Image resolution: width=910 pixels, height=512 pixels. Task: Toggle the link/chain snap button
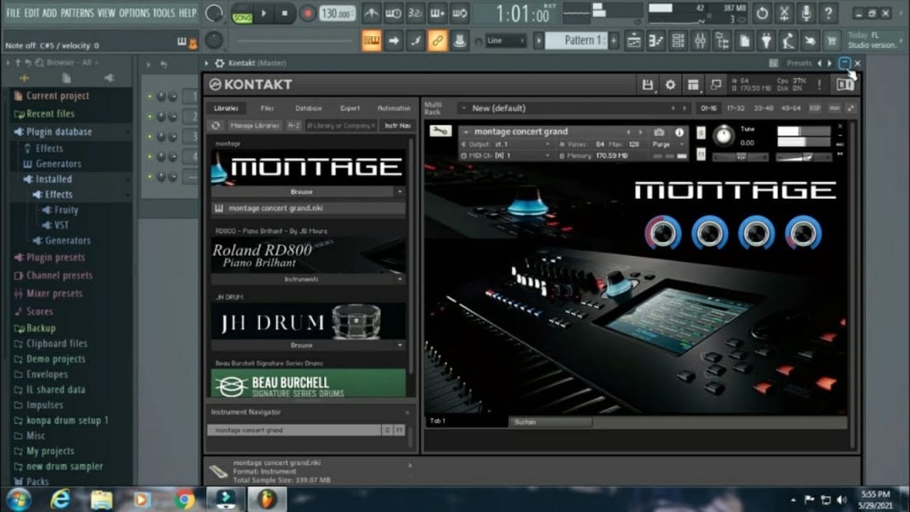click(438, 41)
